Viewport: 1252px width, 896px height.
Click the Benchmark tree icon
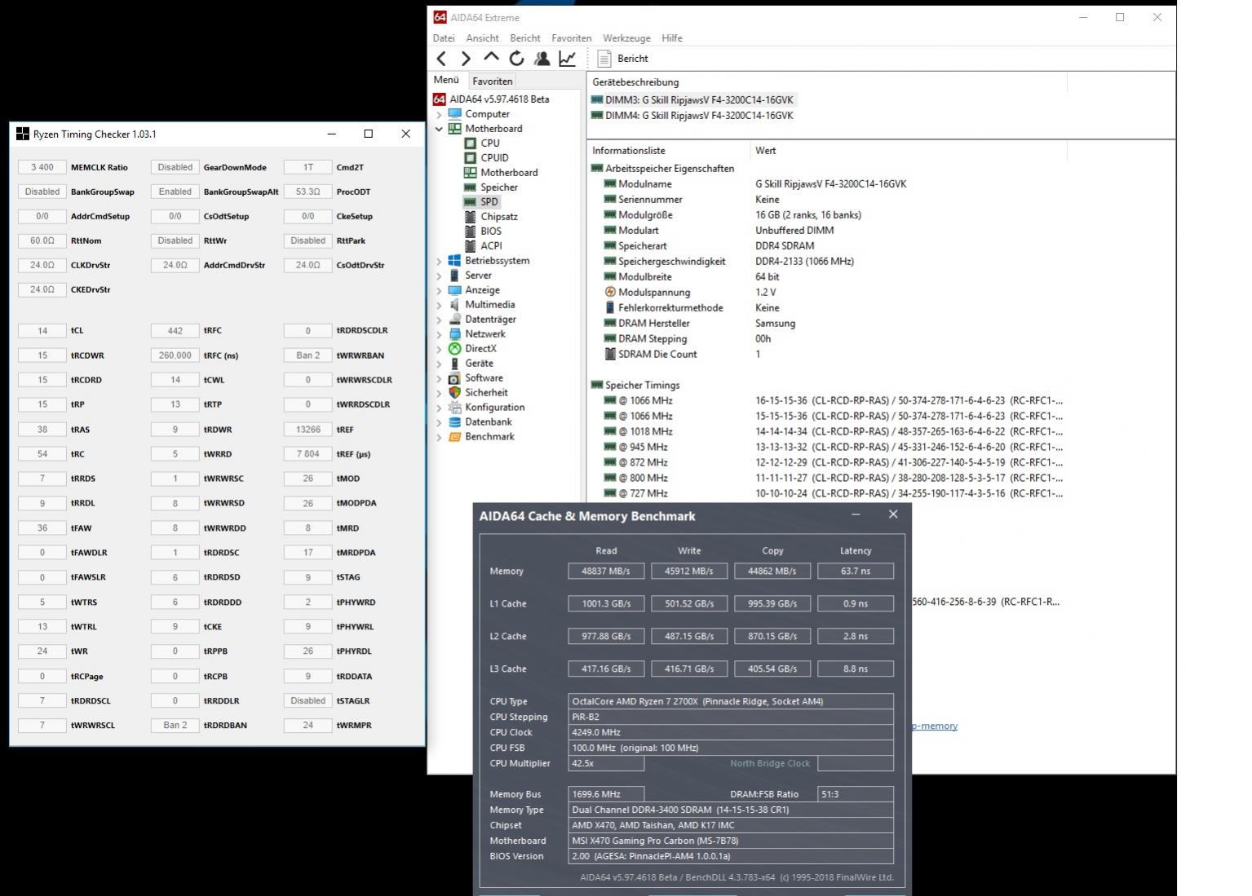[455, 437]
